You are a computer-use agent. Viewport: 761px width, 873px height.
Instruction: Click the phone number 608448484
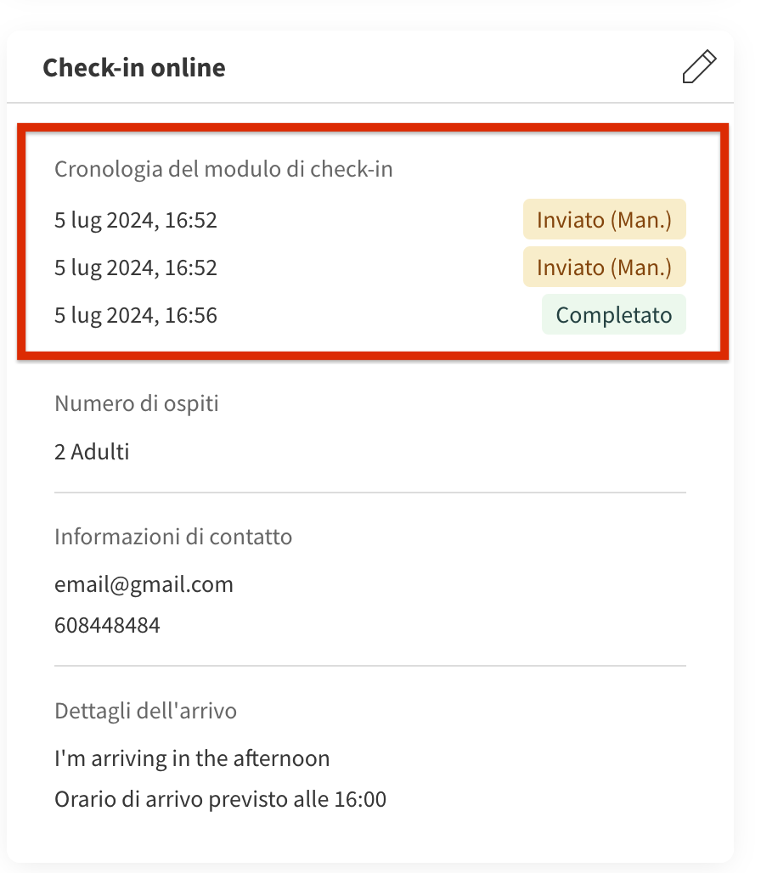pos(107,626)
